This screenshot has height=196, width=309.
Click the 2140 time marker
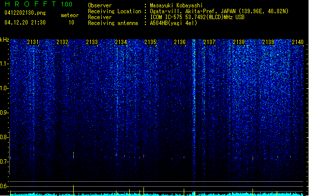tap(298, 42)
